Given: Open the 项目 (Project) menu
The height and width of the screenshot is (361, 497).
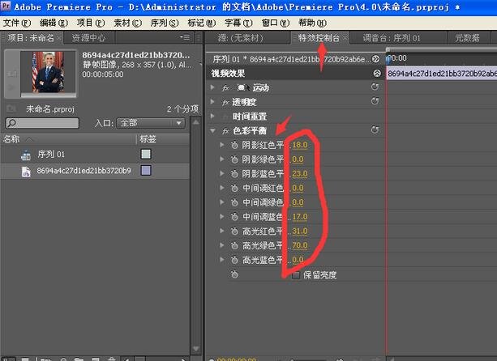Looking at the screenshot, I should coord(91,23).
